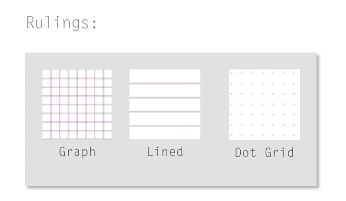Screen dimensions: 346x201
Task: Click the "Rulings:" heading
Action: tap(62, 23)
